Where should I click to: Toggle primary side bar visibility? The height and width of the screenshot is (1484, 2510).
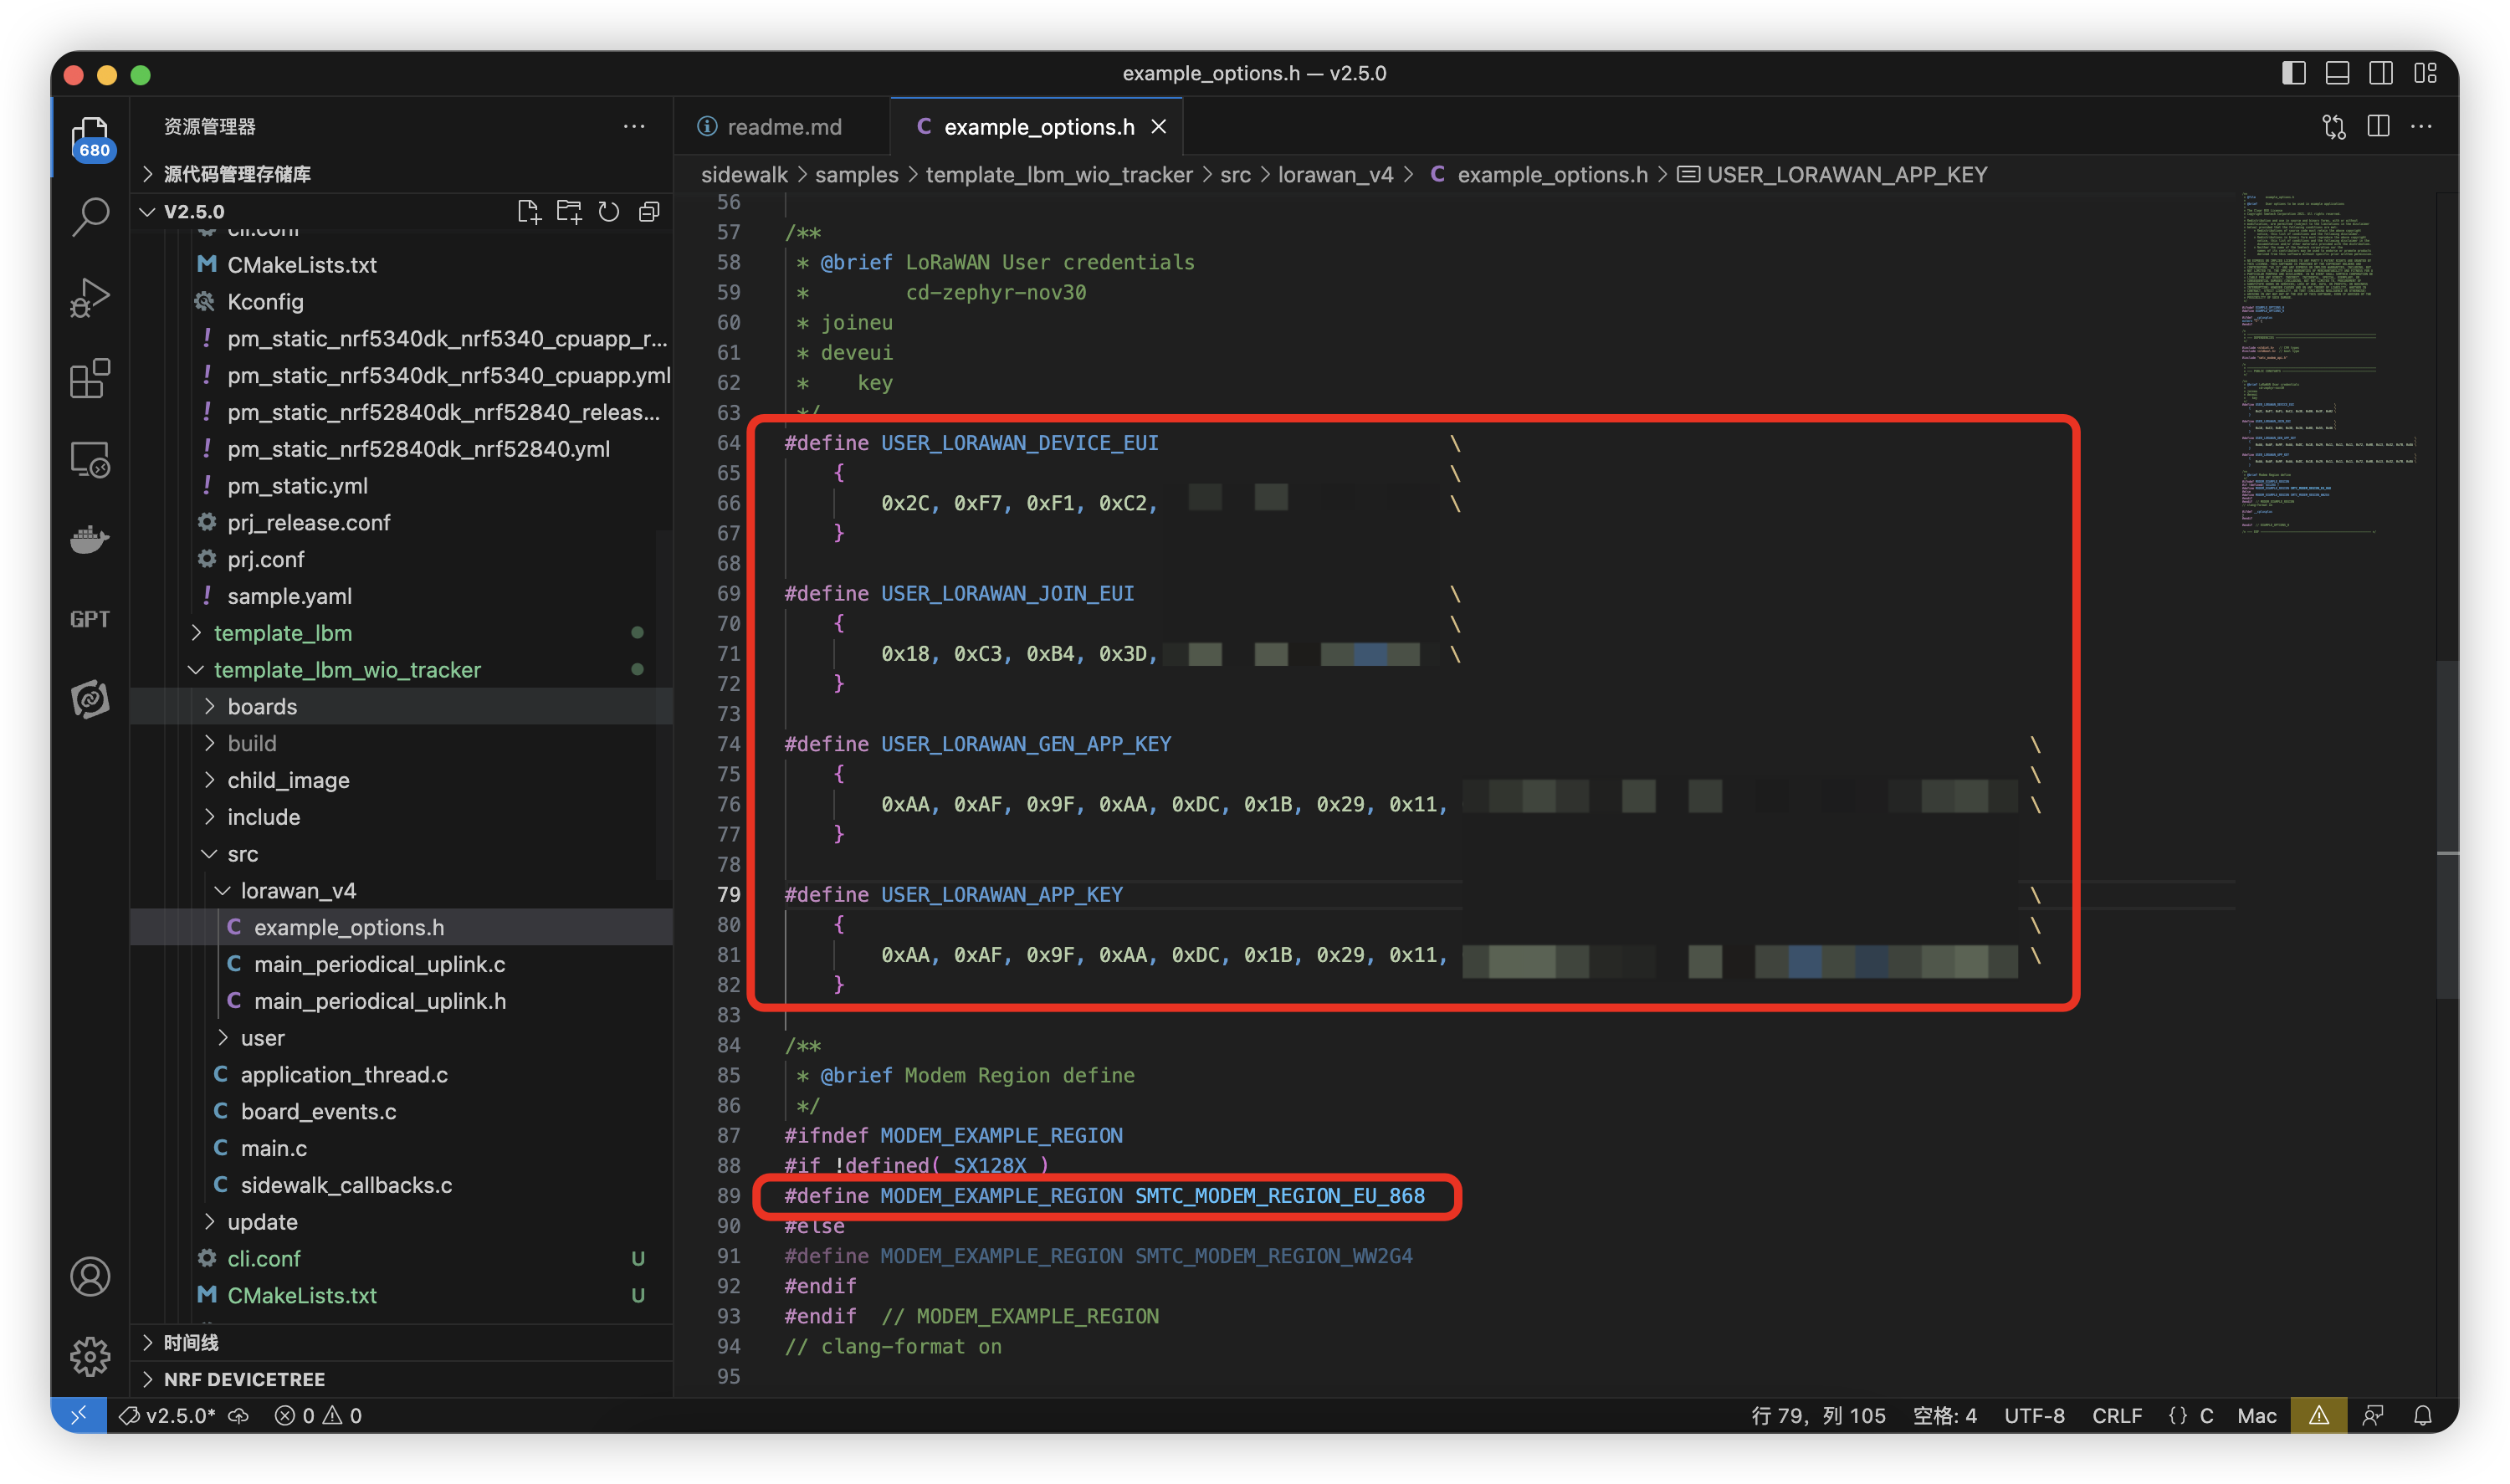(2294, 73)
